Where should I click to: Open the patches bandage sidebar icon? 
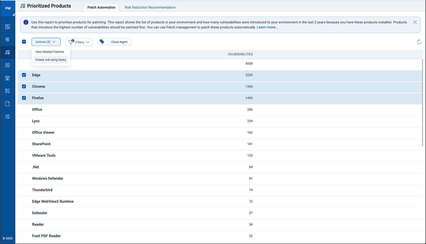[x=8, y=65]
